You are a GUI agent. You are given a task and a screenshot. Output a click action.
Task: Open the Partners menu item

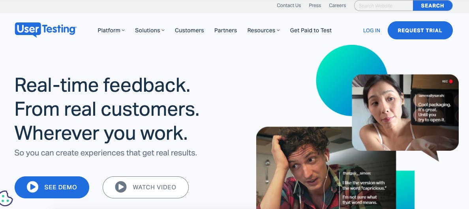[x=225, y=30]
